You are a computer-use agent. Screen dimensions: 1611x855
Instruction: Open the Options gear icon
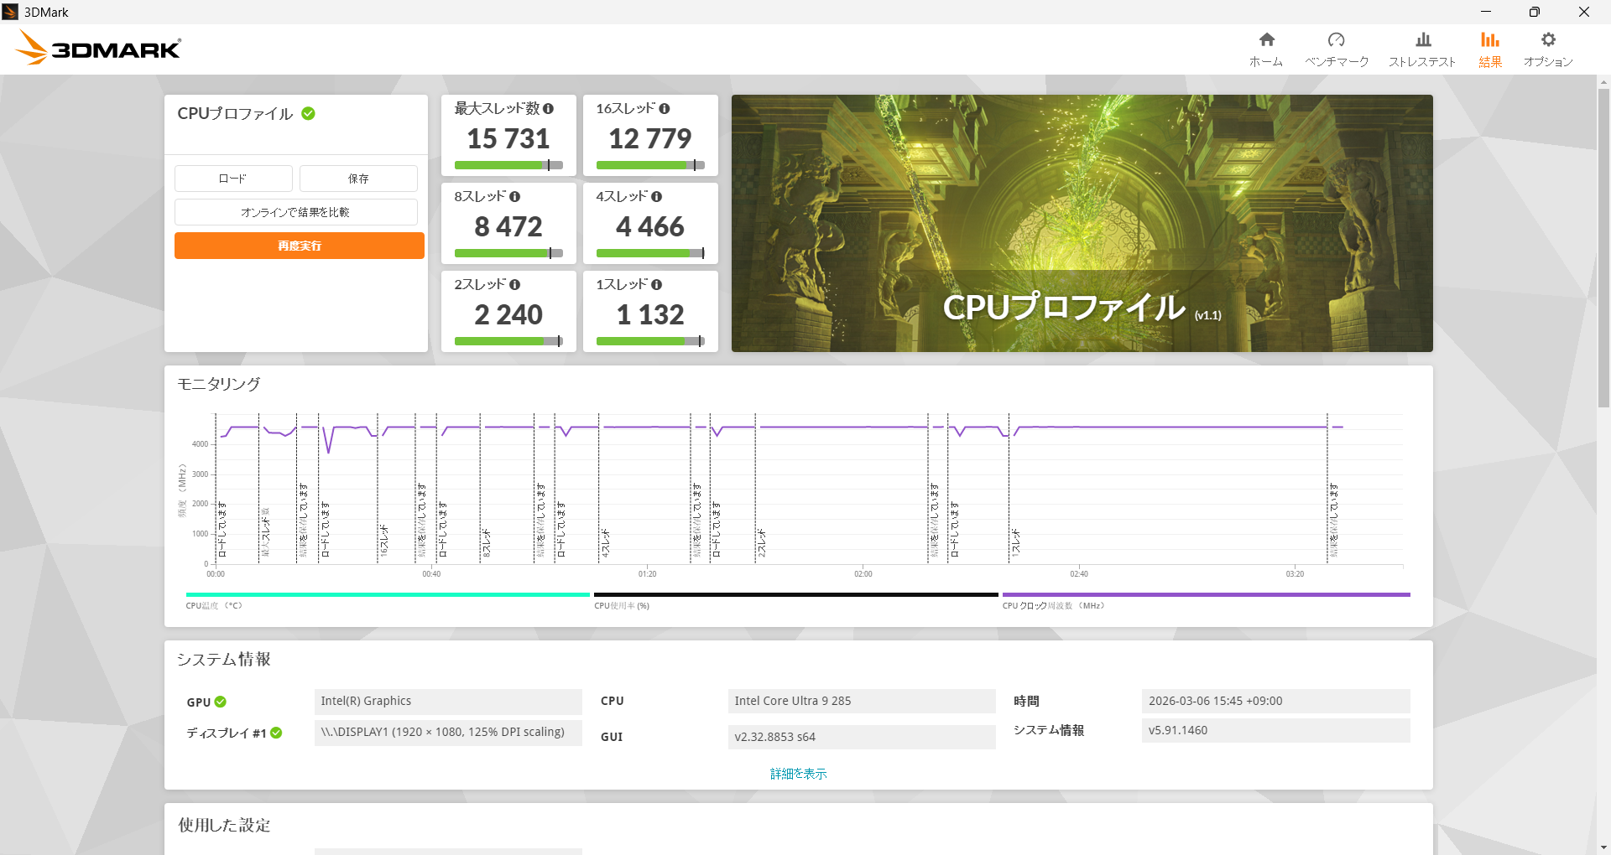point(1548,40)
